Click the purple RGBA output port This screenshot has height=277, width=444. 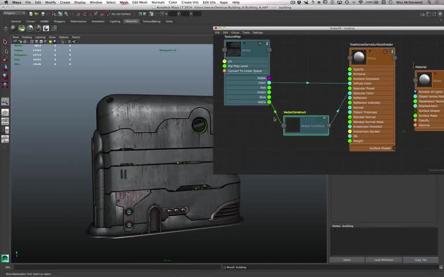(x=269, y=78)
